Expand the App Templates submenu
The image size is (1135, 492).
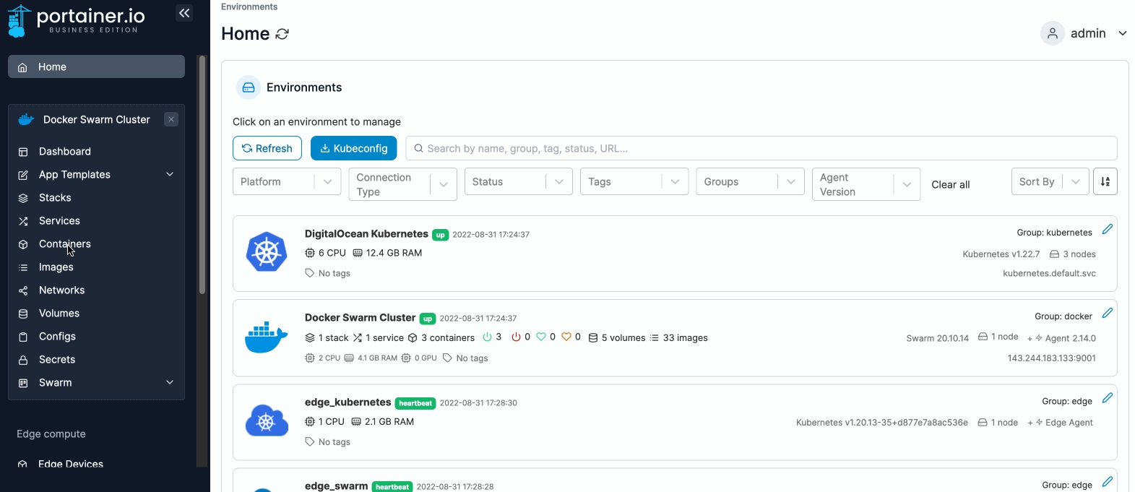click(x=170, y=175)
